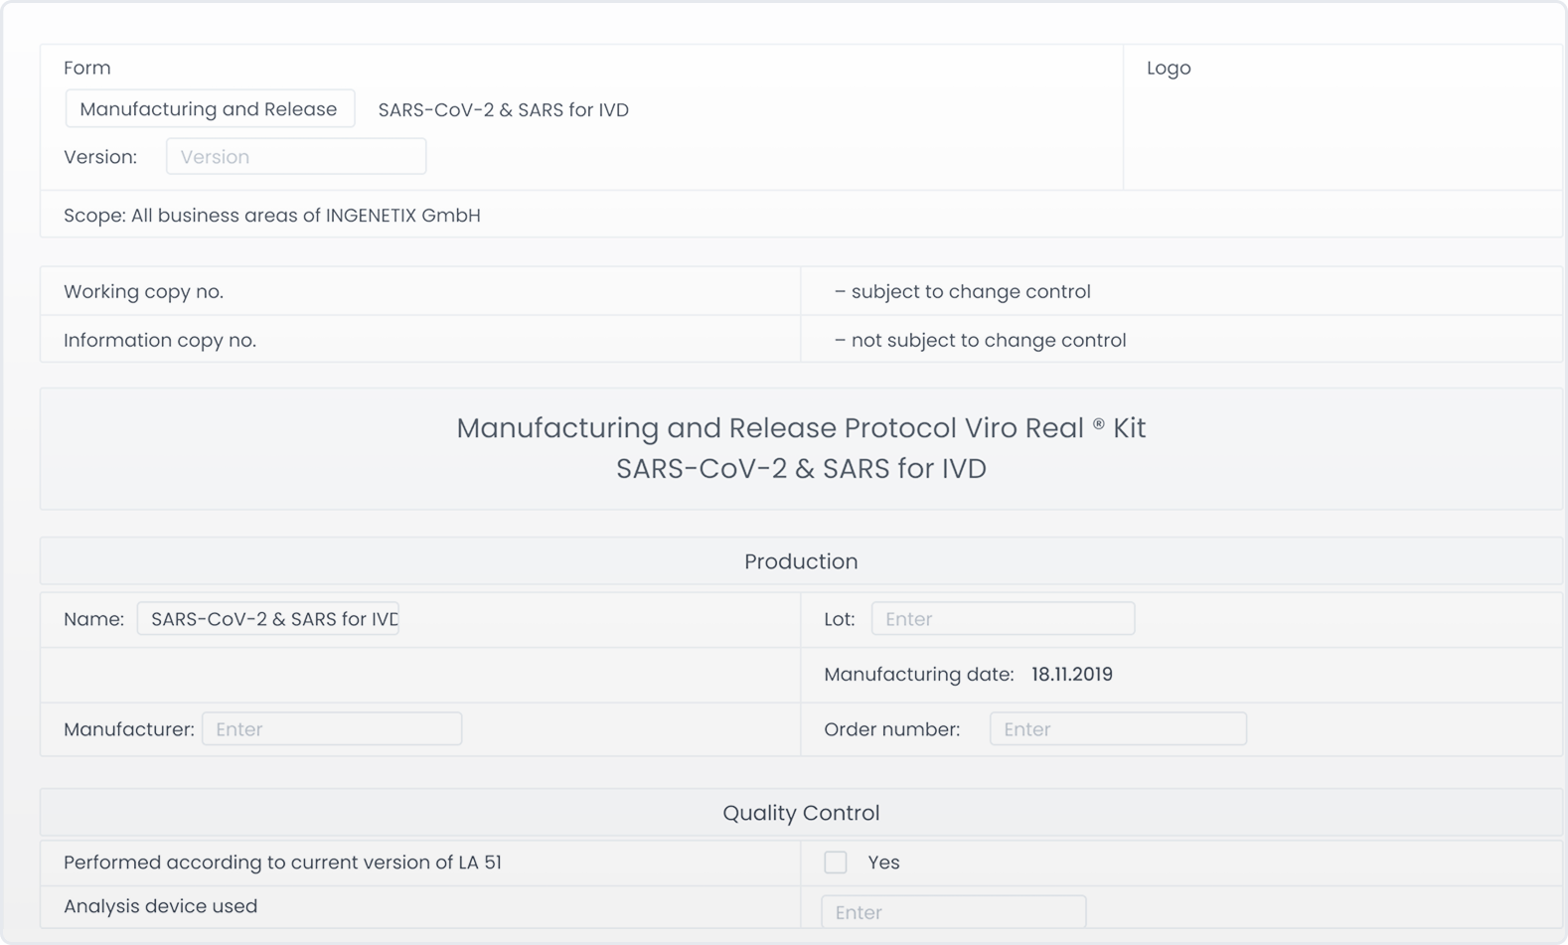Click the '– not subject to change control' text
1568x945 pixels.
click(x=981, y=341)
